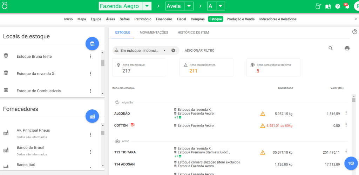The width and height of the screenshot is (359, 175).
Task: Click 114 ADOSAN item name
Action: click(x=124, y=163)
